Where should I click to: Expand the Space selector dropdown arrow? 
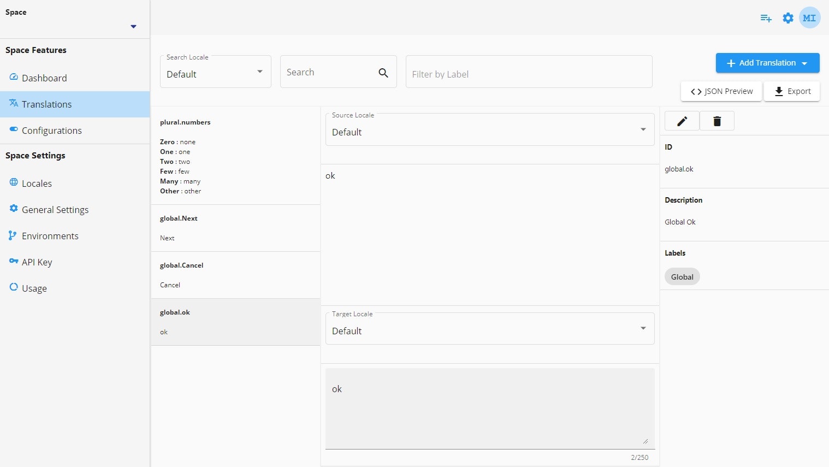pos(133,27)
